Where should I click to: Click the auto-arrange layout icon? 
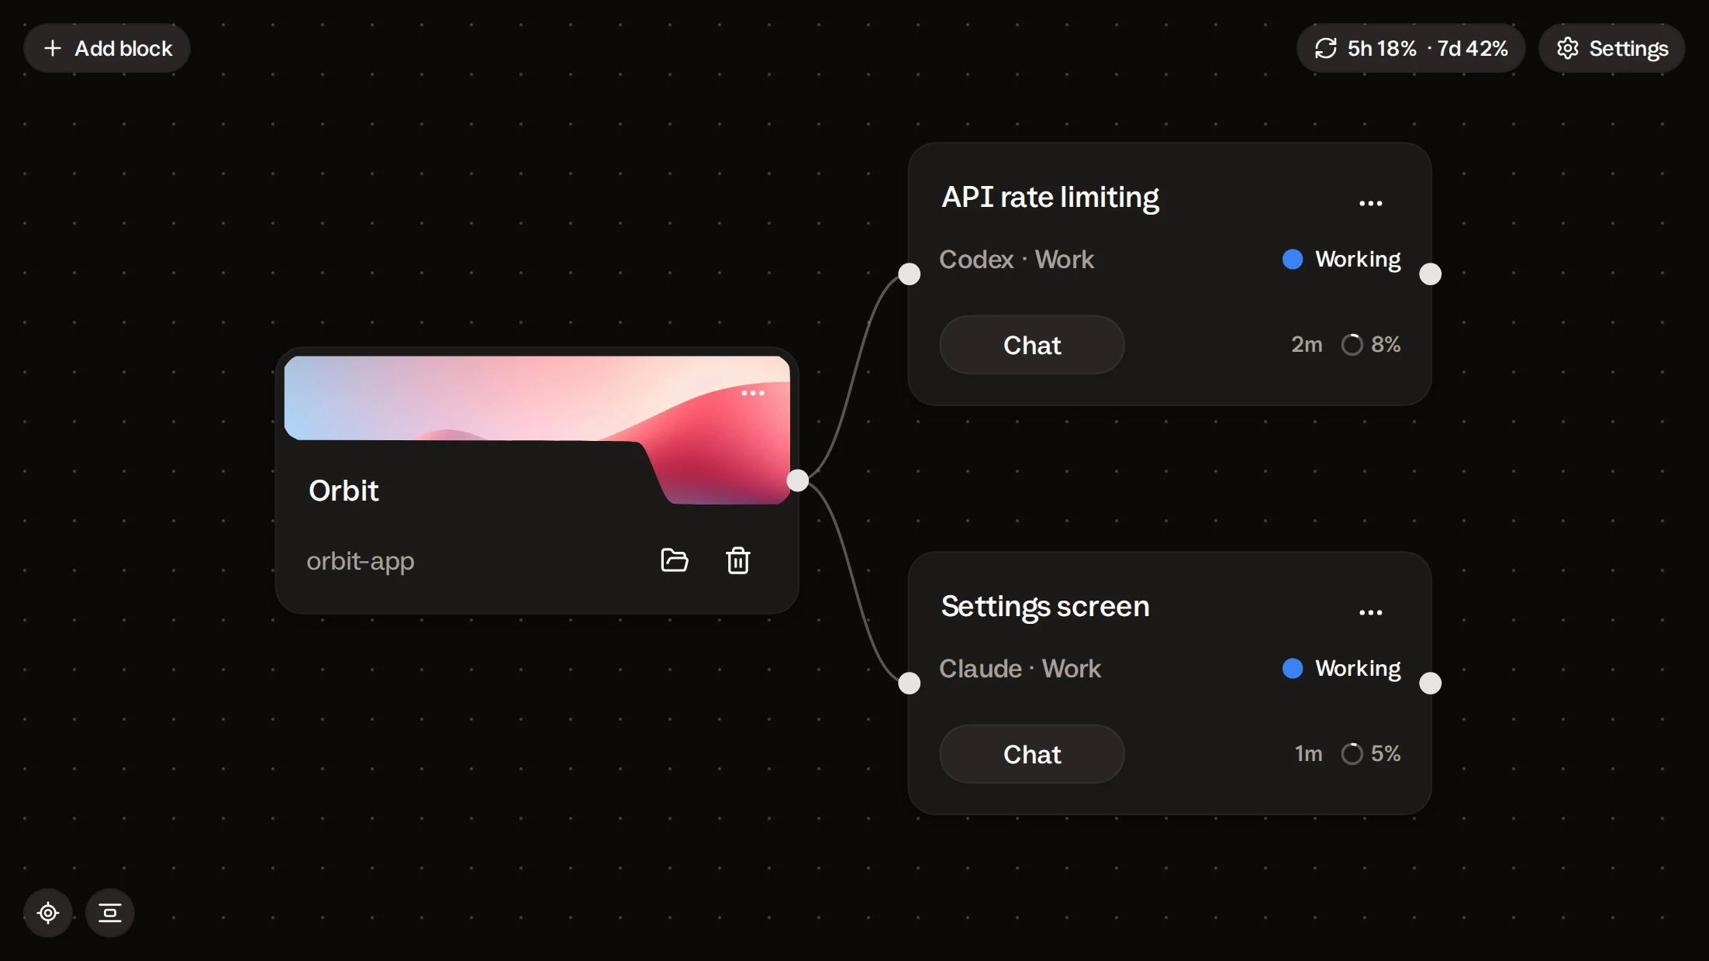pos(110,913)
